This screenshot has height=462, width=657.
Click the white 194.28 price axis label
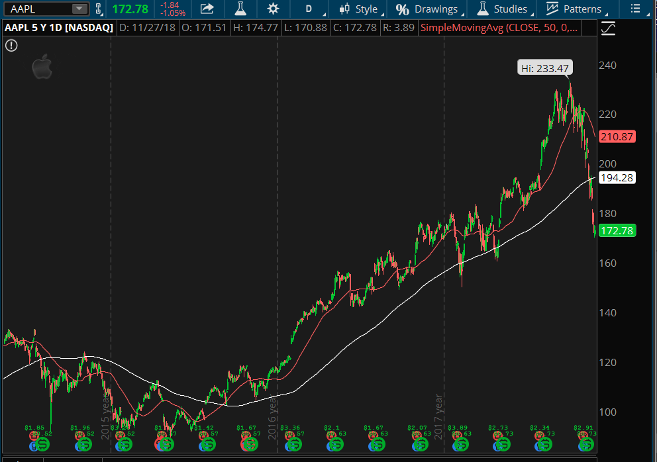coord(617,177)
